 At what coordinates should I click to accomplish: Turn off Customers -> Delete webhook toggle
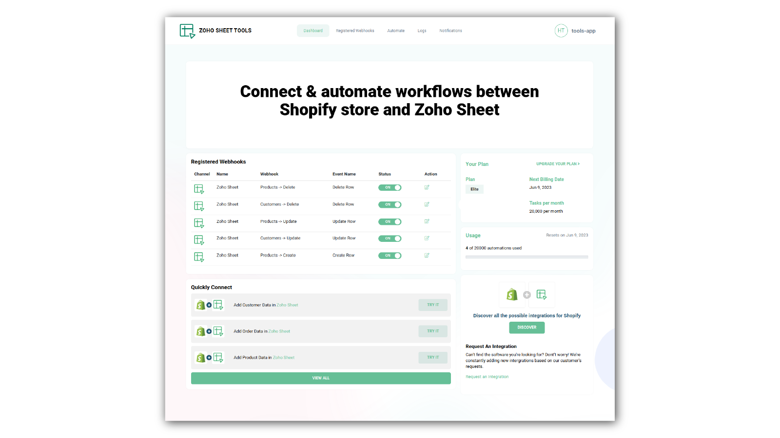pos(390,205)
